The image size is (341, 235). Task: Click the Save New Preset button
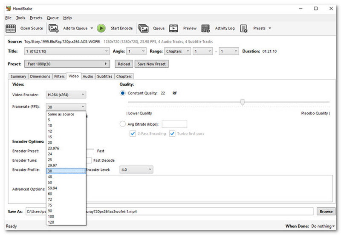(151, 64)
